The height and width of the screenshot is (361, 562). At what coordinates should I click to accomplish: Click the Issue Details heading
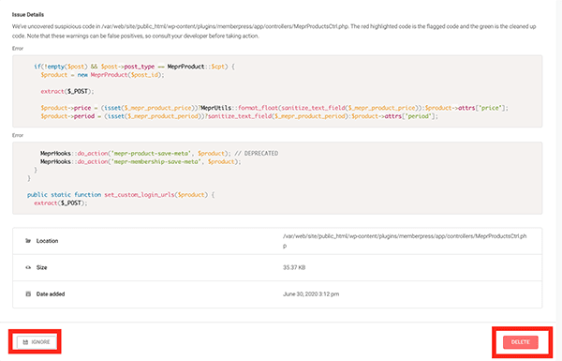(28, 15)
